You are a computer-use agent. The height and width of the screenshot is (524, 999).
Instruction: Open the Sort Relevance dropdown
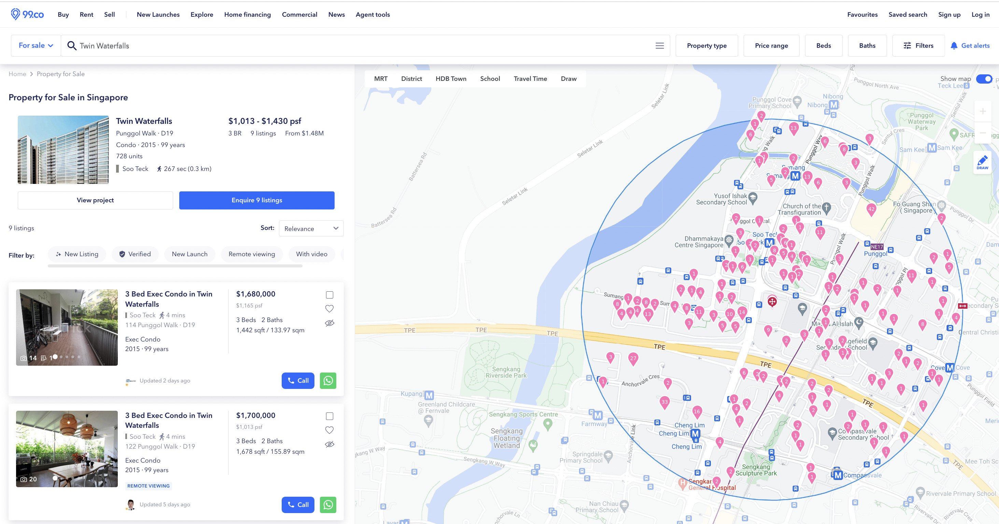point(311,229)
